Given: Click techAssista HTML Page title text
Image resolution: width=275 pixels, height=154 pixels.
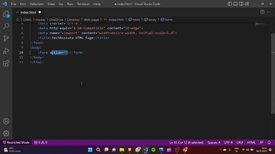Looking at the screenshot, I should point(73,38).
